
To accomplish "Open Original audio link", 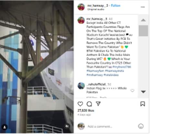I will point(96,9).
